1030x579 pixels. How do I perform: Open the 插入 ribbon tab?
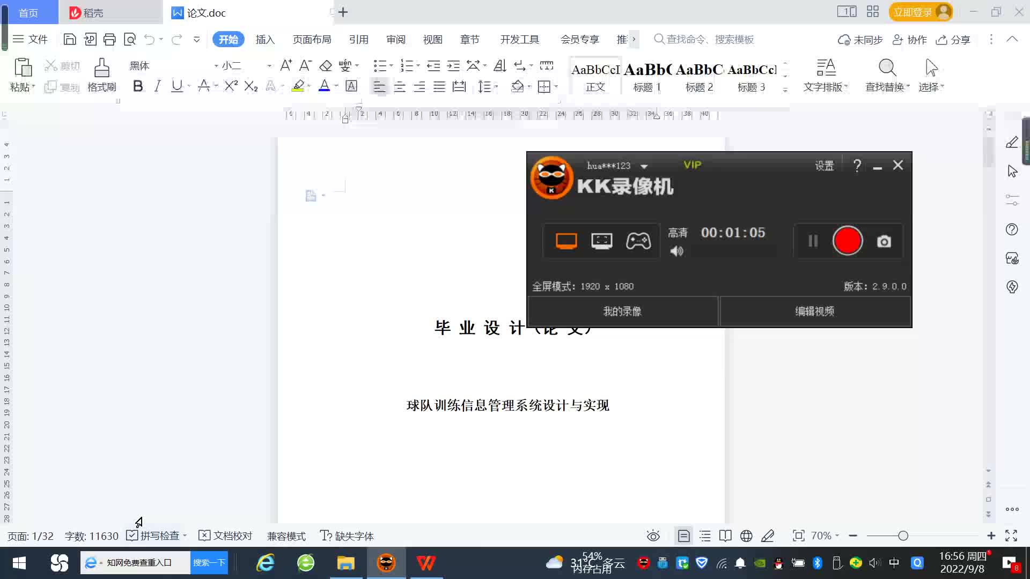point(265,40)
